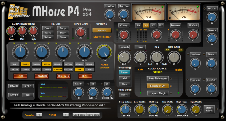Click the BBC Dip amount knob
226x121 pixels.
(212, 17)
